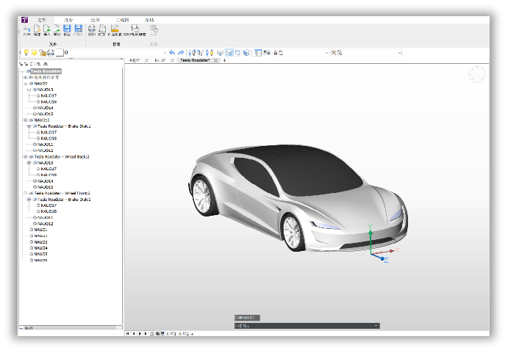The width and height of the screenshot is (508, 353).
Task: Expand the plus node below Tesla Roadster root
Action: 25,77
